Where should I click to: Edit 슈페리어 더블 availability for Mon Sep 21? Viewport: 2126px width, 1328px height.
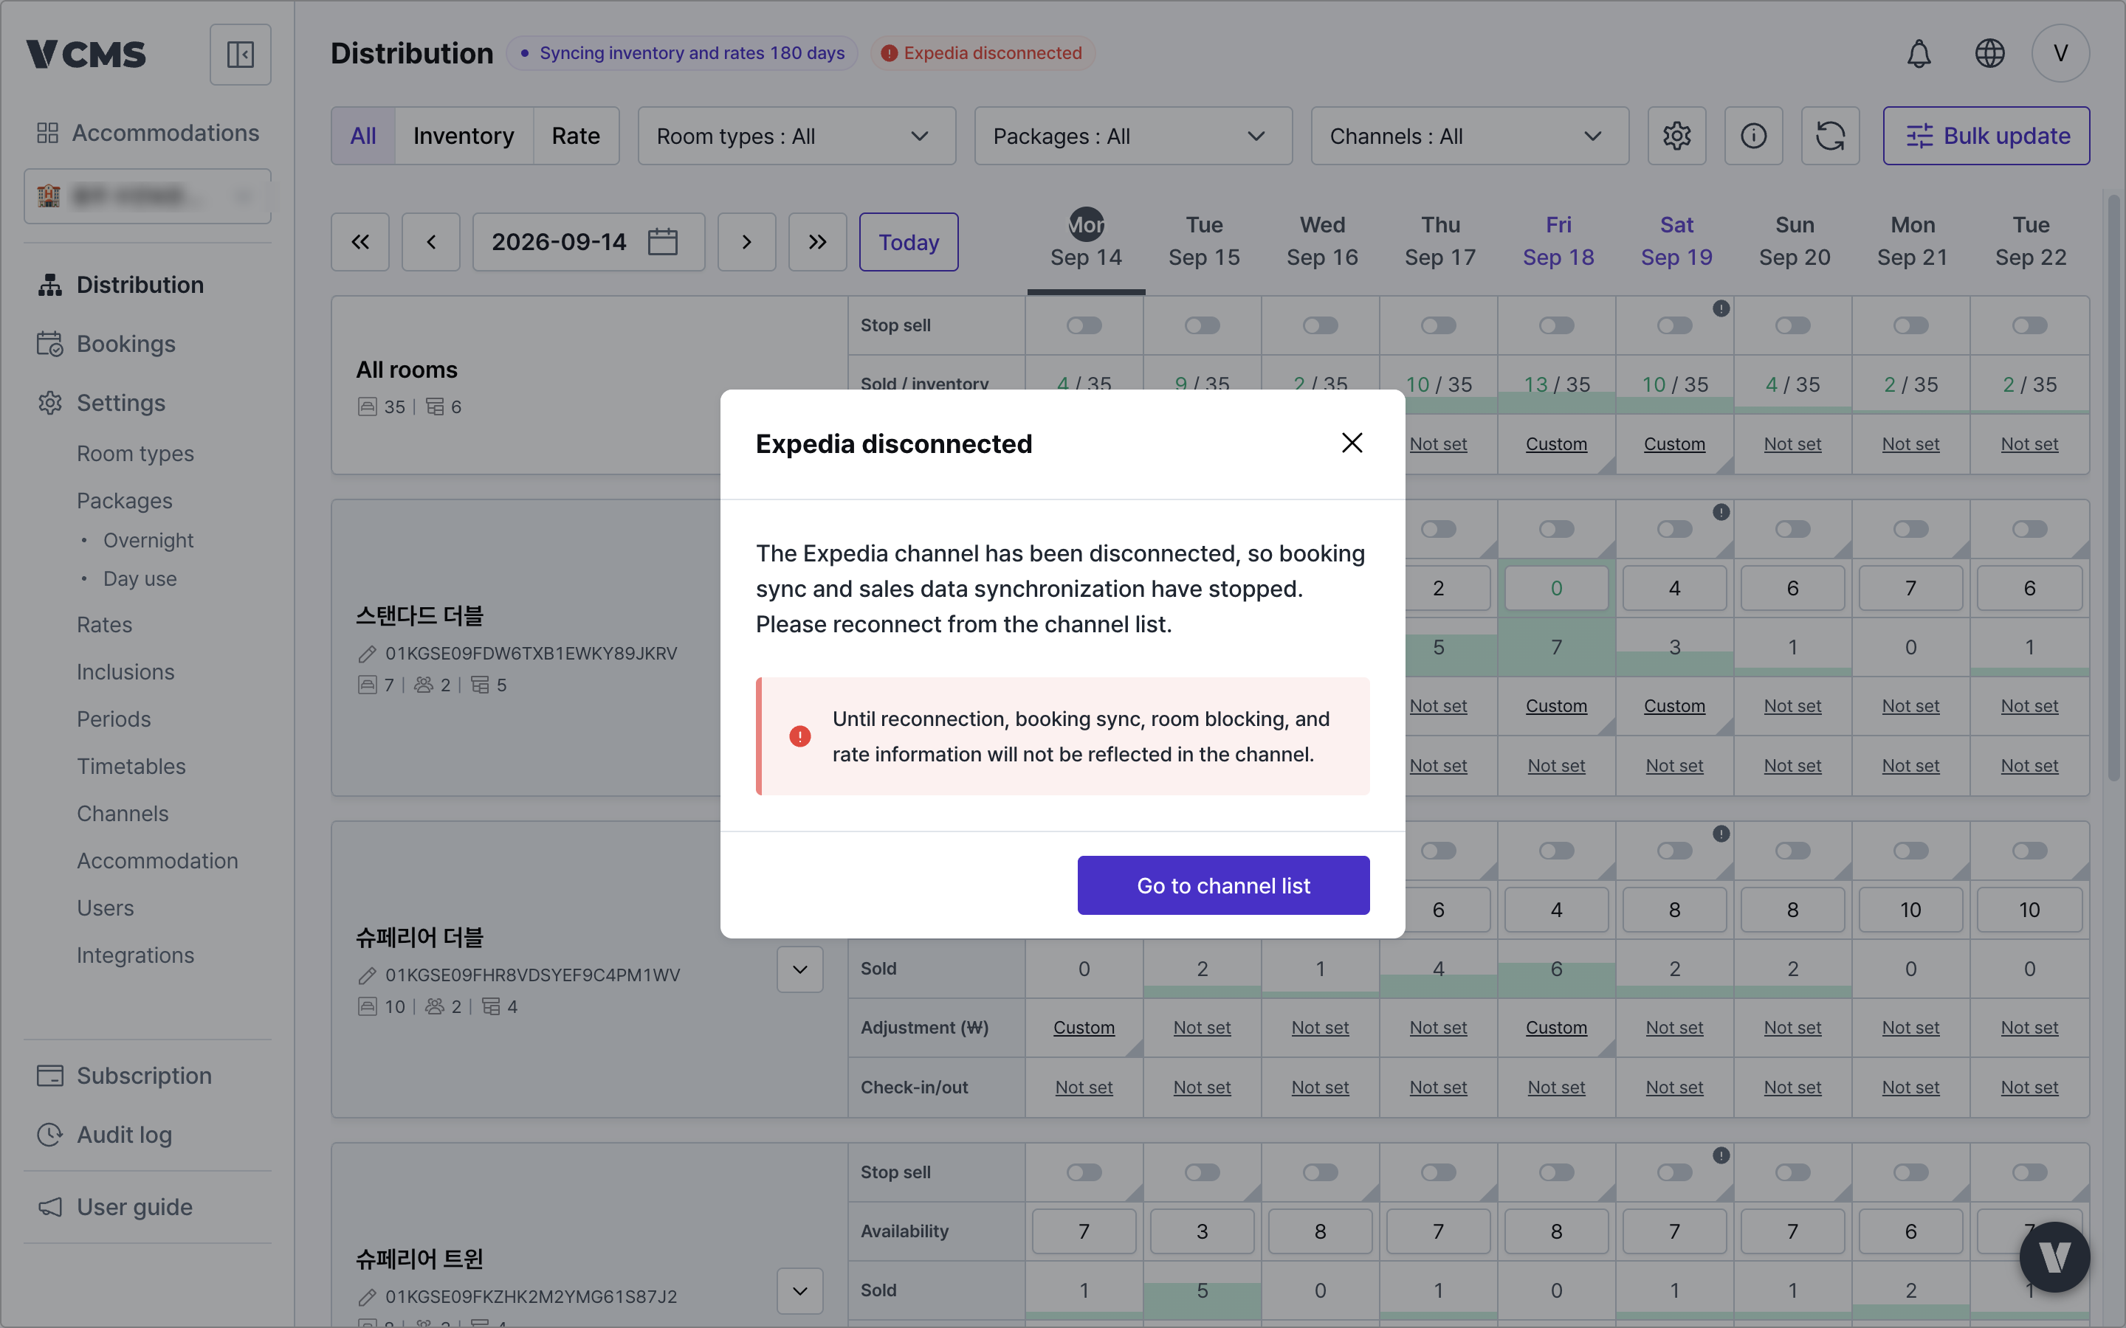tap(1910, 910)
